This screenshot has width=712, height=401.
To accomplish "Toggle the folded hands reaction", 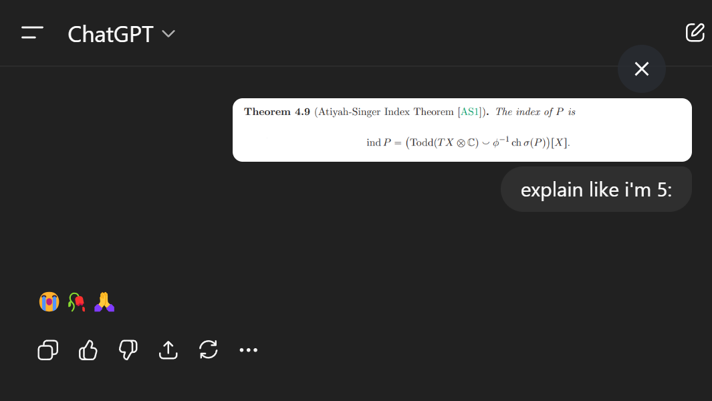I will (104, 301).
